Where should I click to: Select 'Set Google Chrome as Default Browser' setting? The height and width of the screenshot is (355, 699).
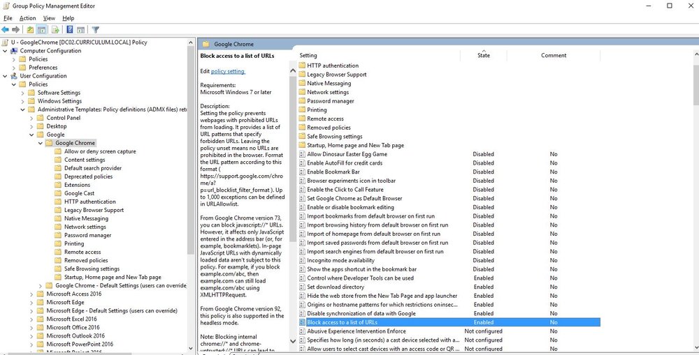[x=354, y=198]
